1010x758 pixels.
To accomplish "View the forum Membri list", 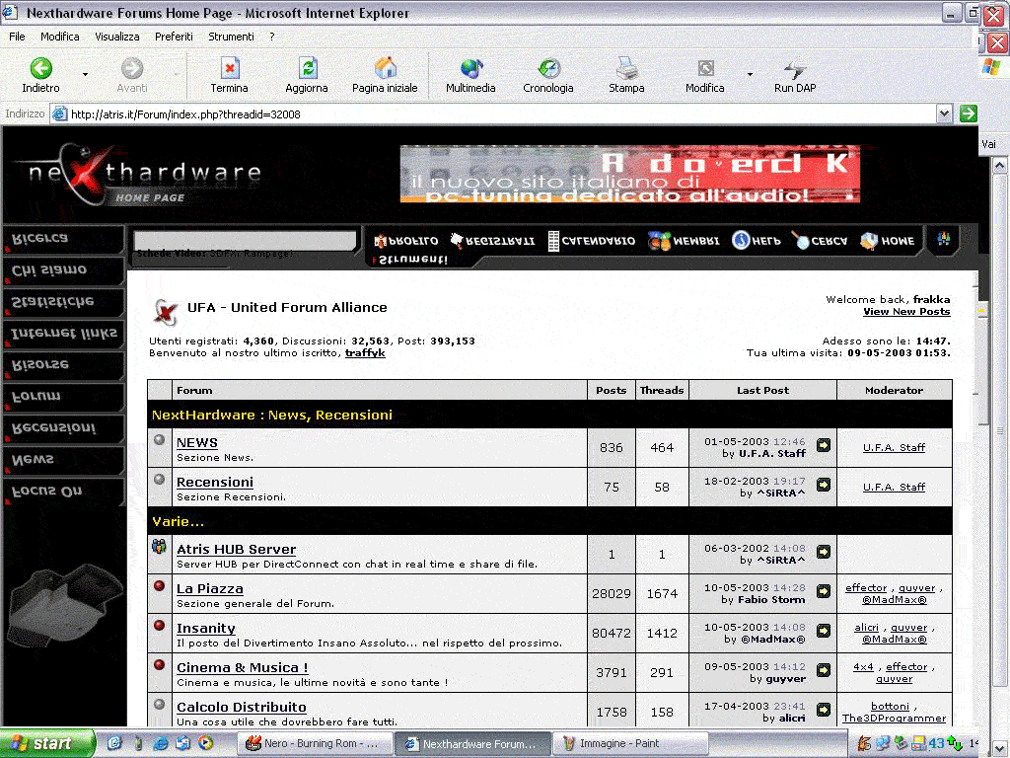I will pyautogui.click(x=684, y=241).
